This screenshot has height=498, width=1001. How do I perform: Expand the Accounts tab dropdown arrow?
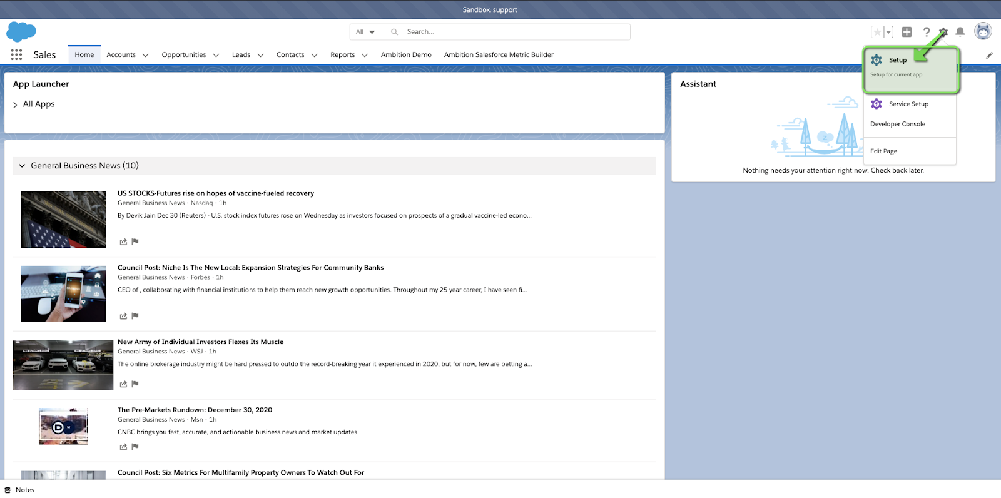click(x=145, y=55)
